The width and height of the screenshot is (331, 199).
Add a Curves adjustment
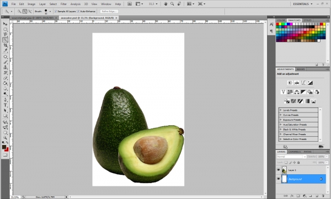click(303, 83)
